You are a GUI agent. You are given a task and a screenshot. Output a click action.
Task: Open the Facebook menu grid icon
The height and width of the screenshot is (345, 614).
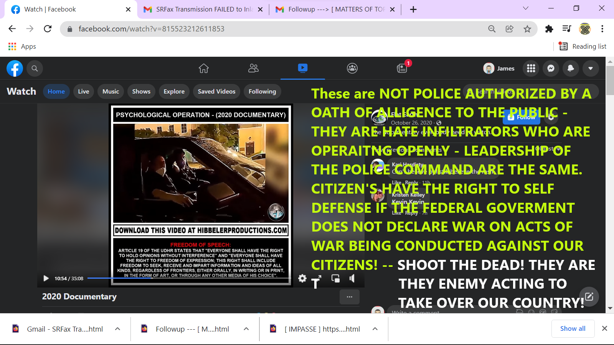pos(531,69)
